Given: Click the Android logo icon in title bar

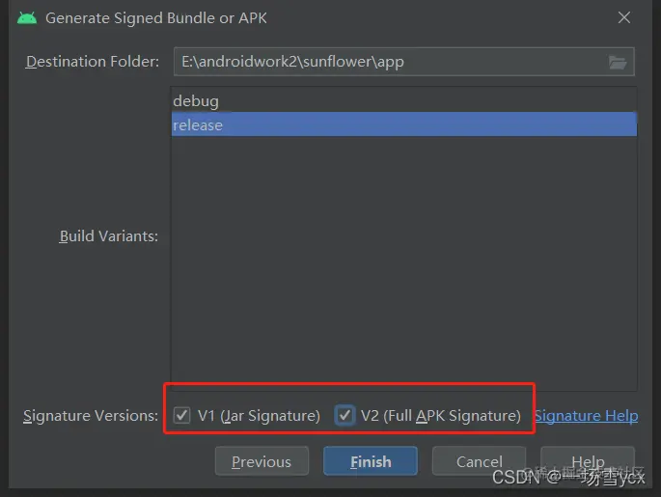Looking at the screenshot, I should coord(27,18).
